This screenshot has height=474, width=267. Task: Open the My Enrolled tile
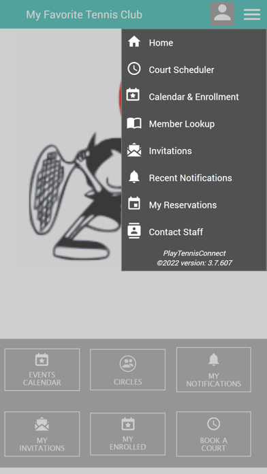pos(127,434)
